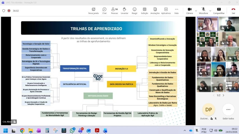Viewport: 239px width, 134px height.
Task: Open the Mais more options menu
Action: 177,11
